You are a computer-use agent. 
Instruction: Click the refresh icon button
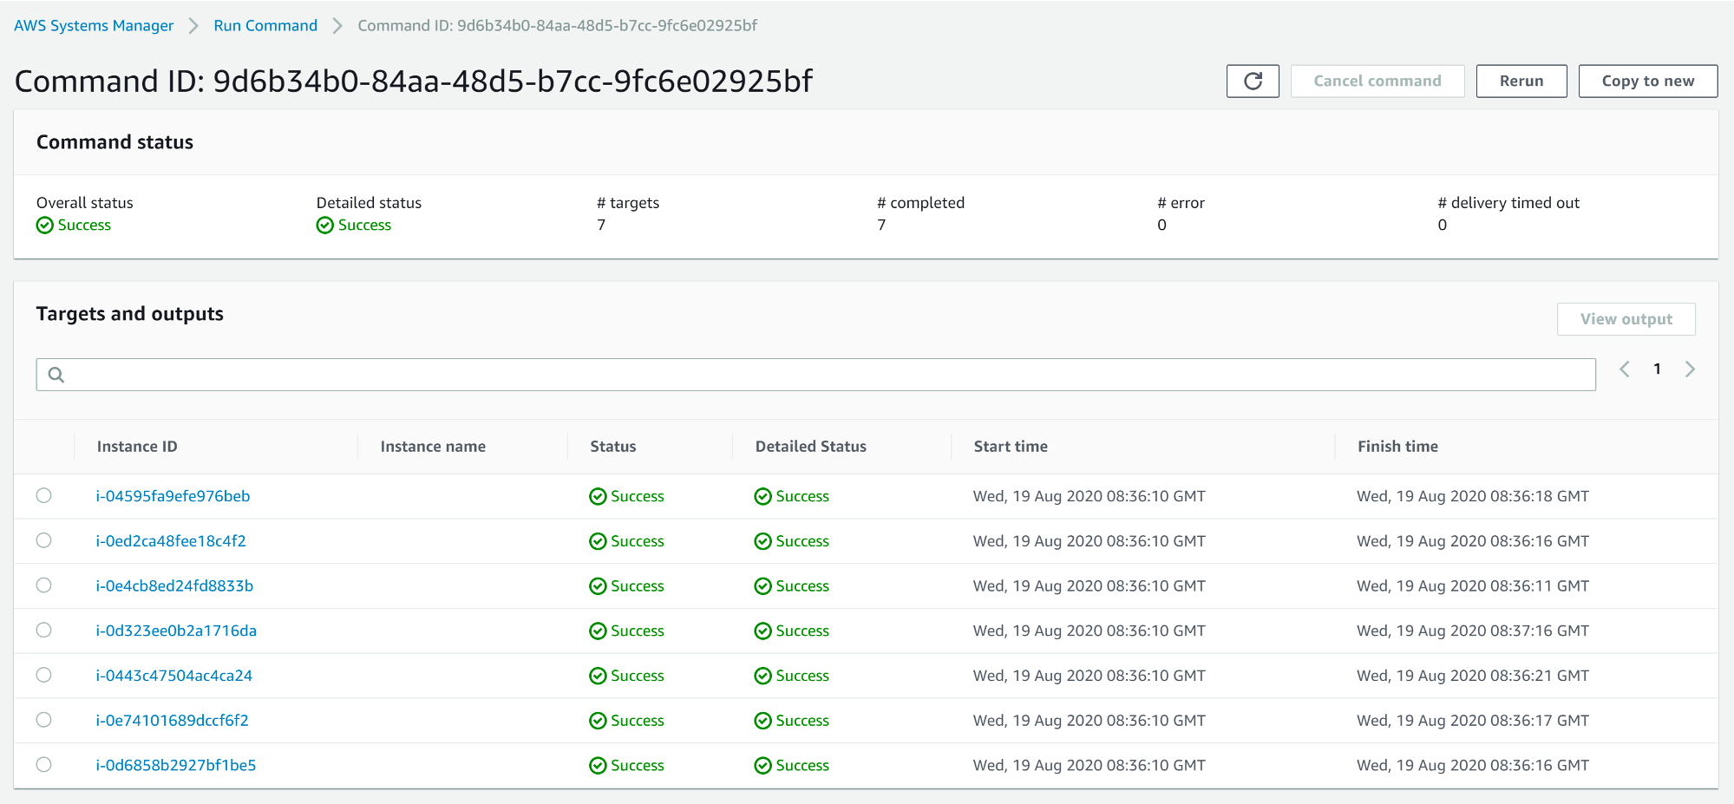[1252, 81]
